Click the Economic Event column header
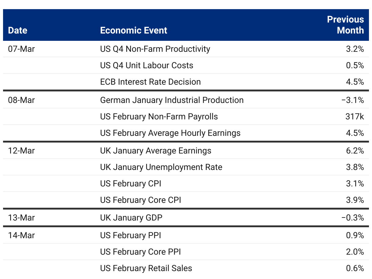The image size is (372, 279). point(134,30)
